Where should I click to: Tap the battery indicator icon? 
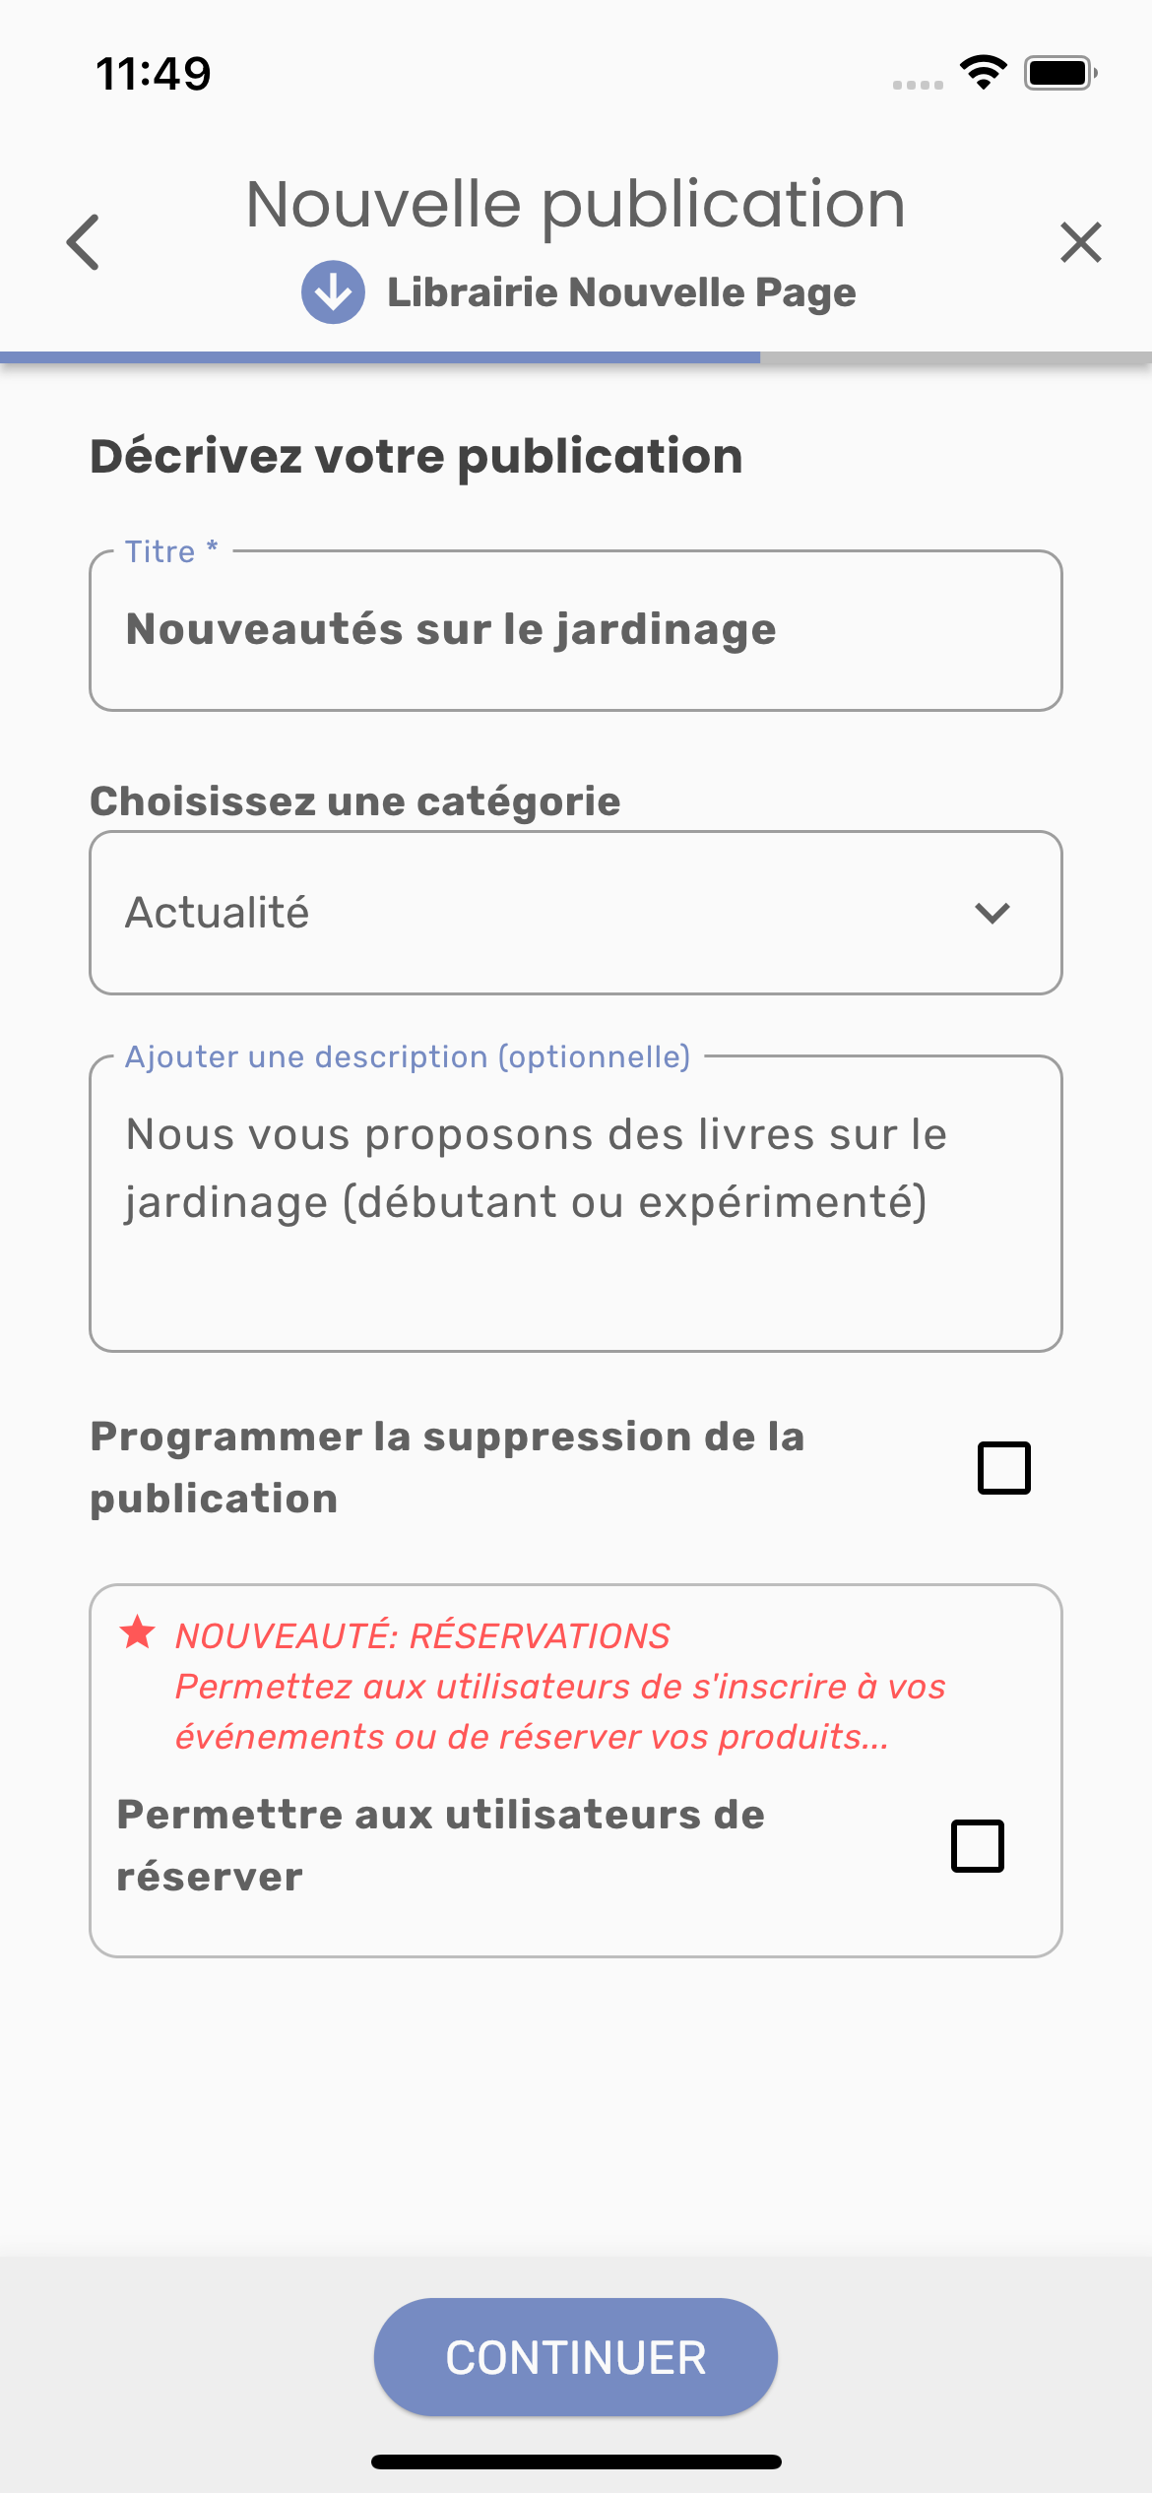click(x=1059, y=73)
